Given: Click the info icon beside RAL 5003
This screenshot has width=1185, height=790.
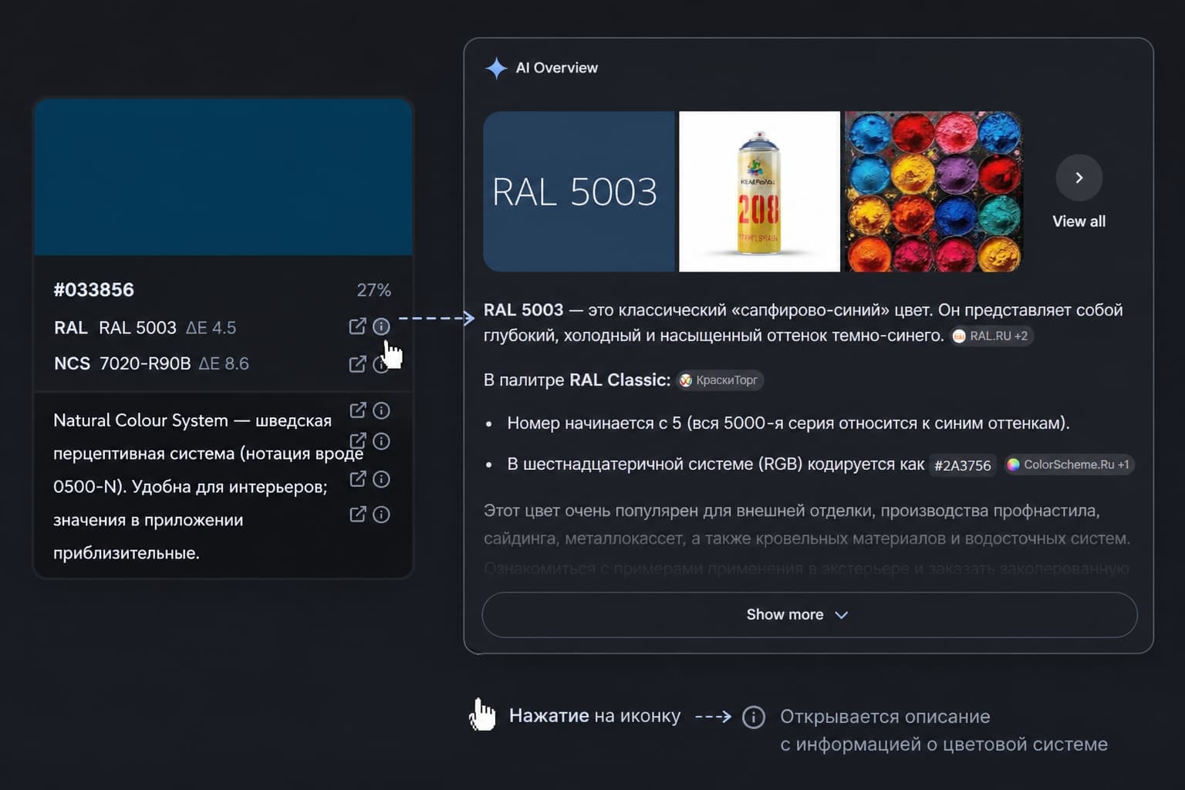Looking at the screenshot, I should coord(381,326).
